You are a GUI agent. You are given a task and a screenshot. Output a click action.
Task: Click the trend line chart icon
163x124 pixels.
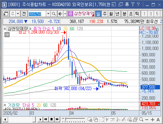[x=113, y=120]
